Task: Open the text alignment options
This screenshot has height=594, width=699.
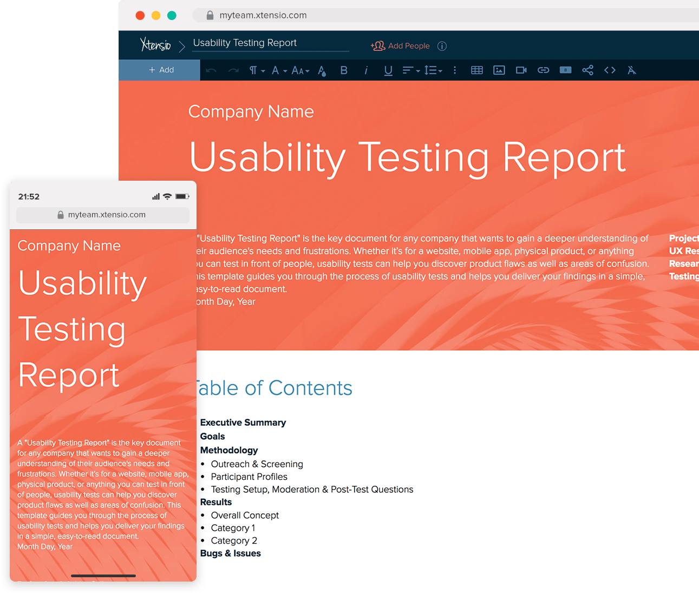Action: pos(410,70)
